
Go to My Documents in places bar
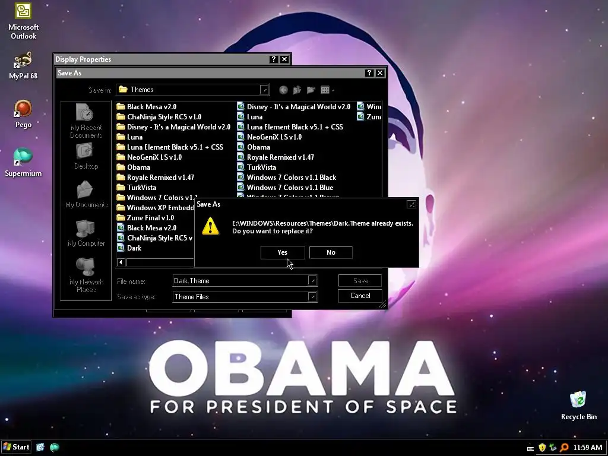tap(86, 195)
